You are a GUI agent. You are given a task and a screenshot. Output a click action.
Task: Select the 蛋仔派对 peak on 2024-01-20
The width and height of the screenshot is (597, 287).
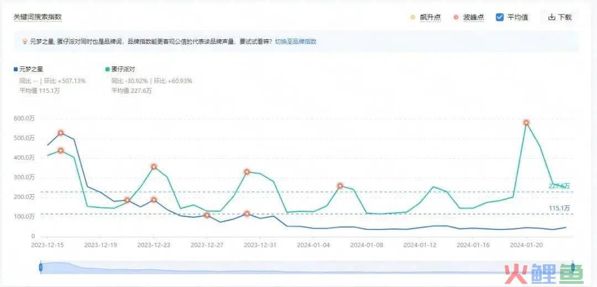[526, 123]
